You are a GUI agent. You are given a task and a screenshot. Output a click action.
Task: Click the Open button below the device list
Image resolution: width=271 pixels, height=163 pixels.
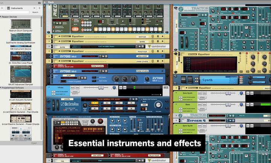pos(34,143)
